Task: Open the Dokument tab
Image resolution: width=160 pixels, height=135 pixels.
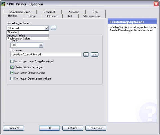Action: [52, 16]
